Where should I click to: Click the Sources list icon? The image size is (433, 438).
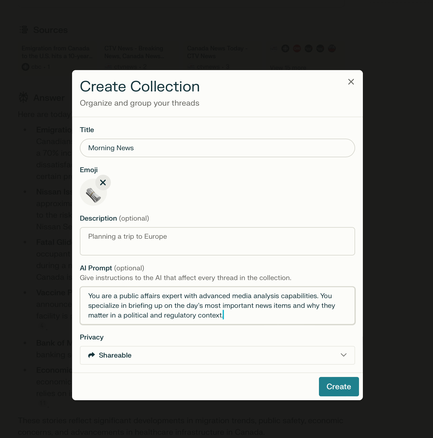click(24, 30)
